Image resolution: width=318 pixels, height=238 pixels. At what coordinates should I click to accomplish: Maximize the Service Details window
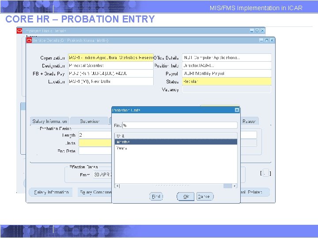267,40
